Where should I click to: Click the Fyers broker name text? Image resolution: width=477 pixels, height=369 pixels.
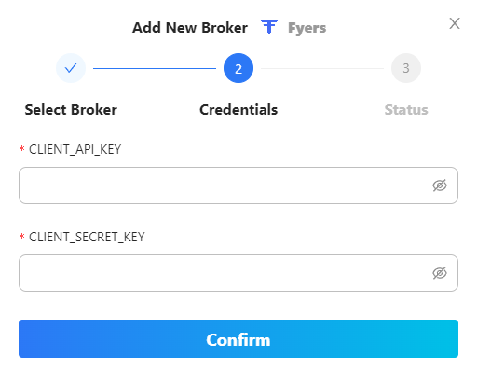(x=307, y=28)
